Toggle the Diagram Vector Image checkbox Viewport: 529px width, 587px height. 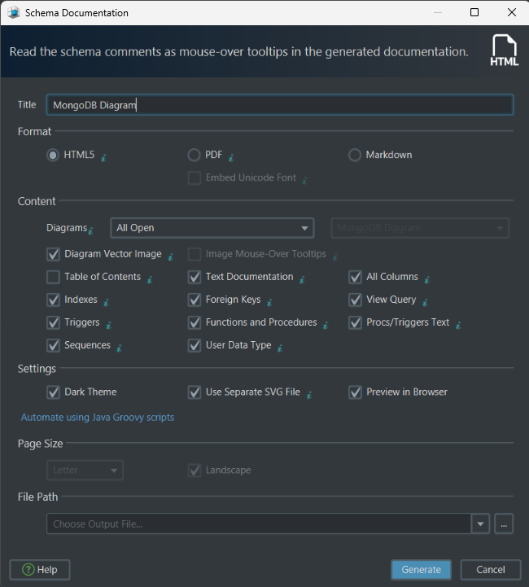[x=53, y=254]
